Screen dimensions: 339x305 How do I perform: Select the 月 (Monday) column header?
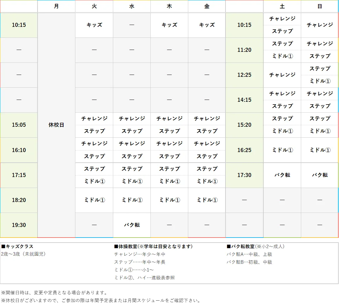pyautogui.click(x=56, y=6)
